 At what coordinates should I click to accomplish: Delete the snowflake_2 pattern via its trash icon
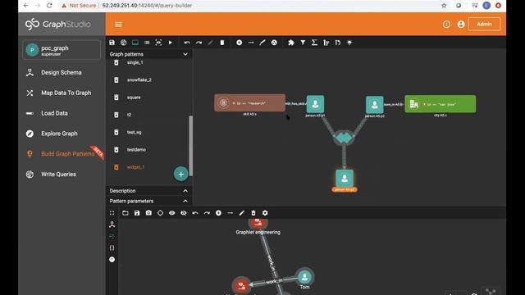pyautogui.click(x=116, y=80)
